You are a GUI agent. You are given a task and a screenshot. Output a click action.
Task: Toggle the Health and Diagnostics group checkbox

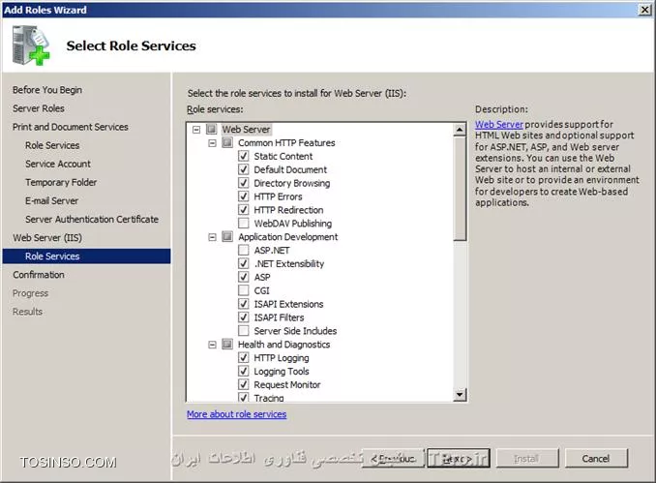pyautogui.click(x=227, y=345)
